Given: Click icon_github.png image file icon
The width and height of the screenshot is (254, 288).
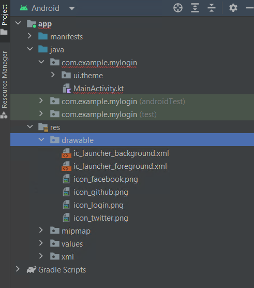Looking at the screenshot, I should coord(66,192).
